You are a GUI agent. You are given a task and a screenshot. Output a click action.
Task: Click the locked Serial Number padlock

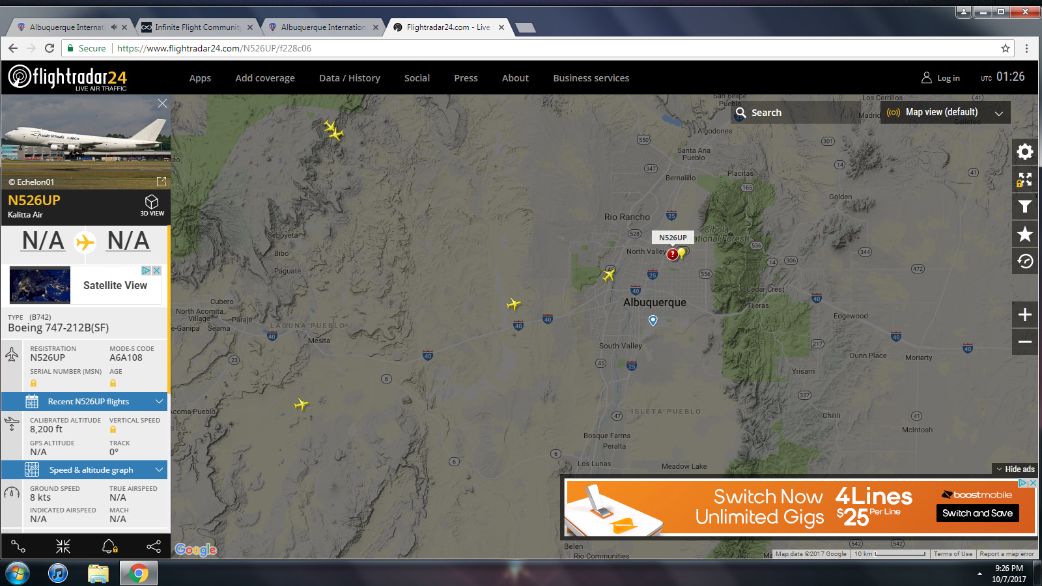click(34, 383)
